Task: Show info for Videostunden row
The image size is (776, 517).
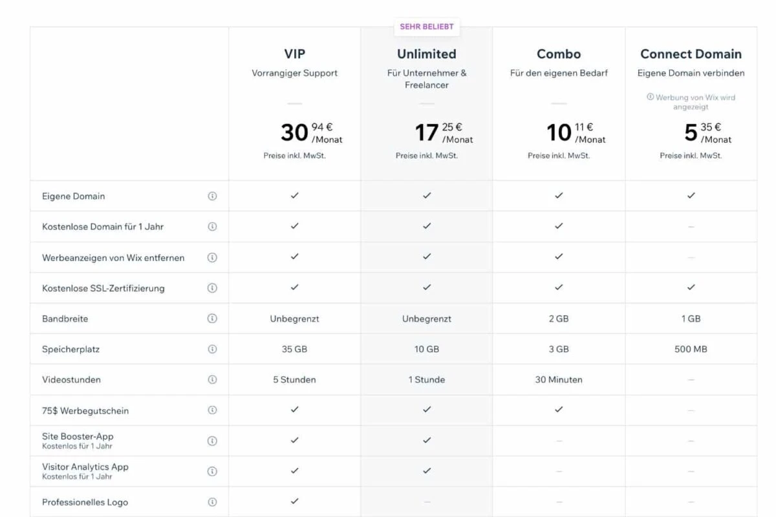Action: pos(212,380)
